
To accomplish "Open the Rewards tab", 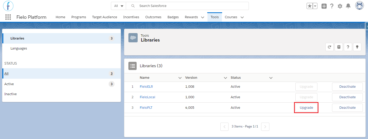I will (191, 17).
